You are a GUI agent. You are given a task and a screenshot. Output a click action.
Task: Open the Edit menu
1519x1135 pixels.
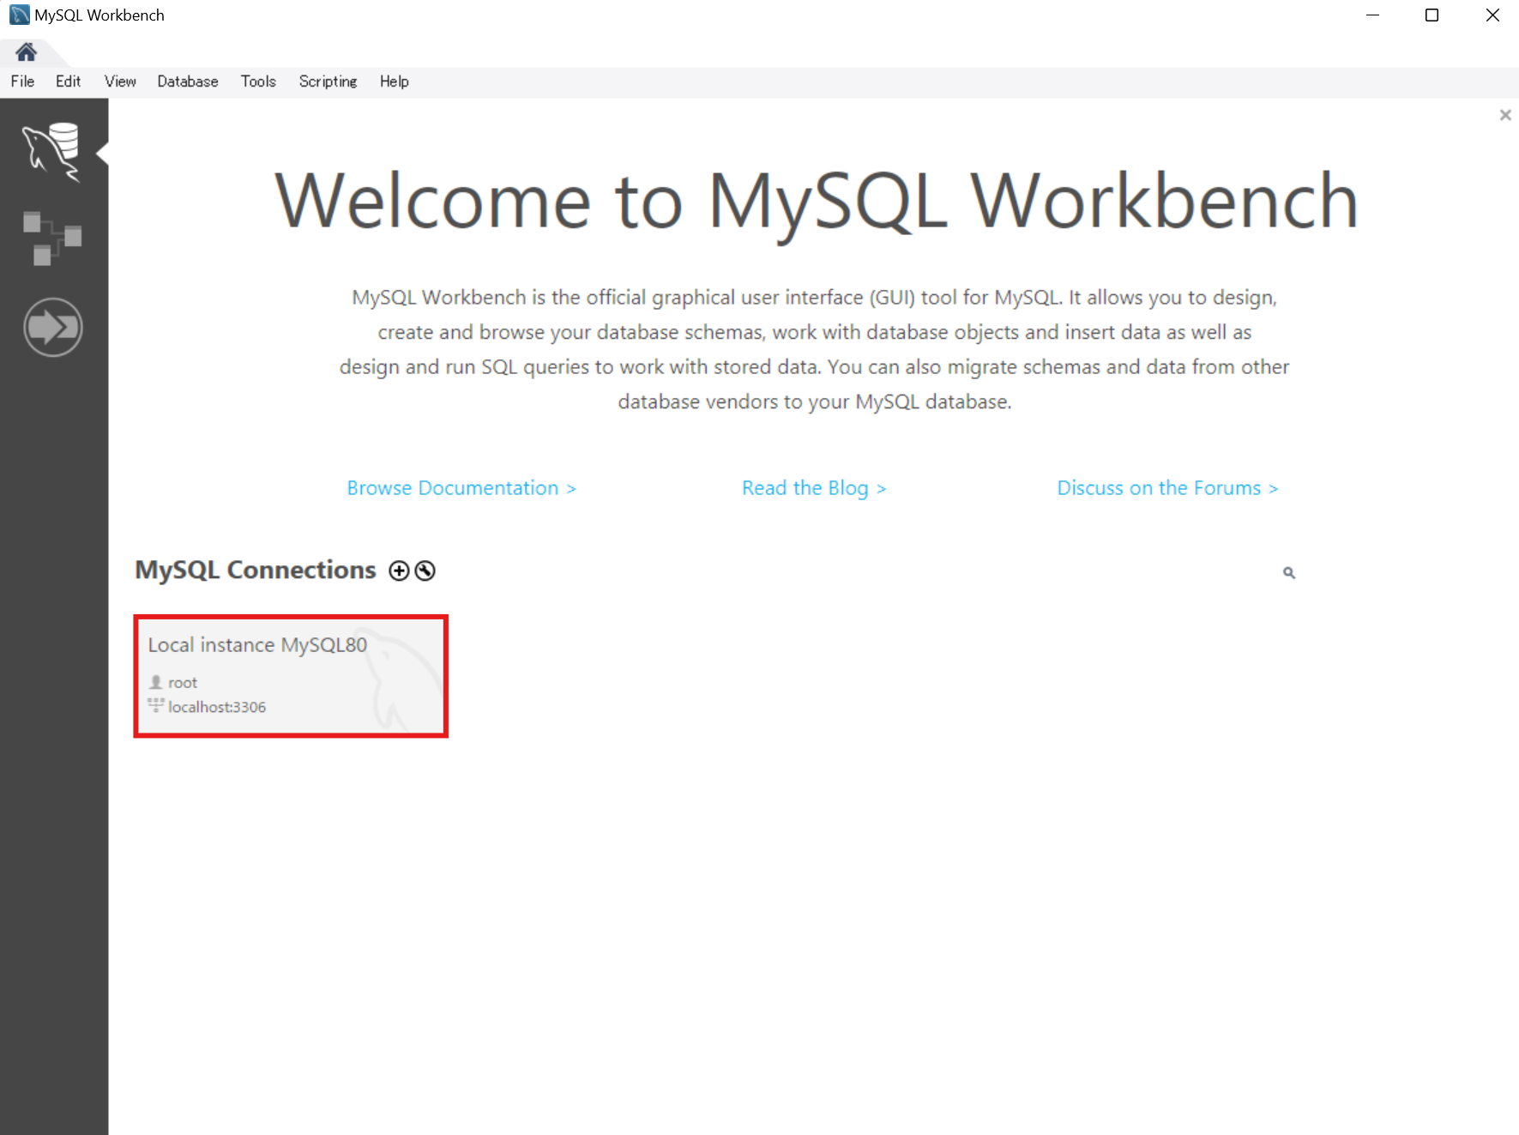[68, 82]
